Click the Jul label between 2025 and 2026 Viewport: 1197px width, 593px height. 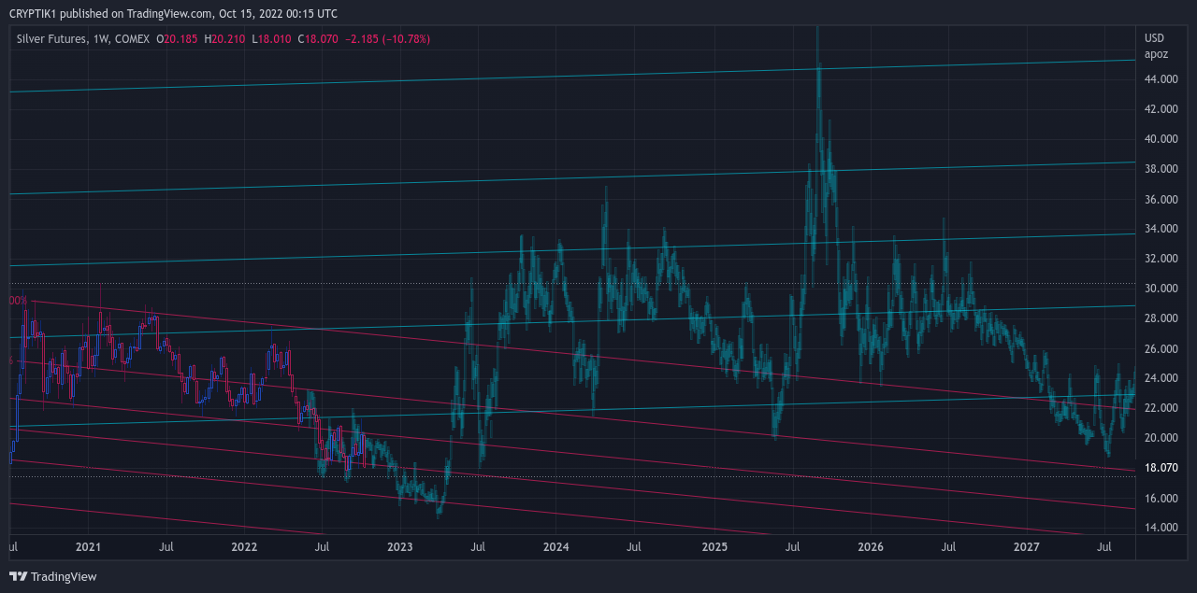[x=792, y=545]
